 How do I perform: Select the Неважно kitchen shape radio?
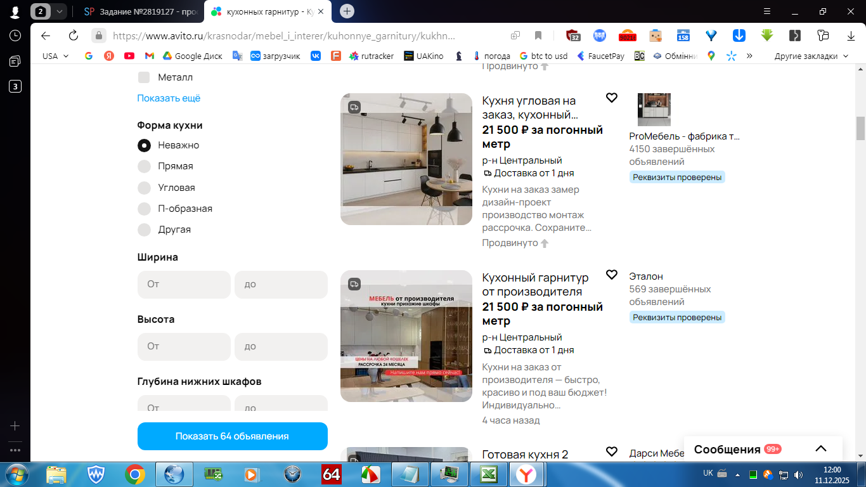click(144, 145)
